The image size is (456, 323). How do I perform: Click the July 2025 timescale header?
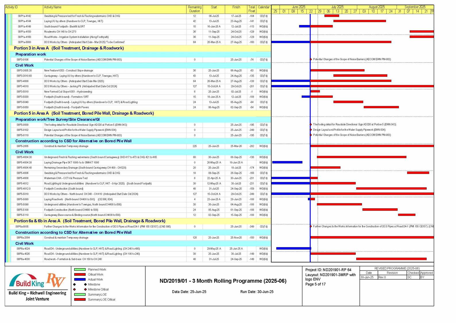tap(337, 7)
